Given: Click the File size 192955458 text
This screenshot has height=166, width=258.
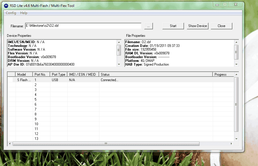Looking at the screenshot, I should [141, 49].
